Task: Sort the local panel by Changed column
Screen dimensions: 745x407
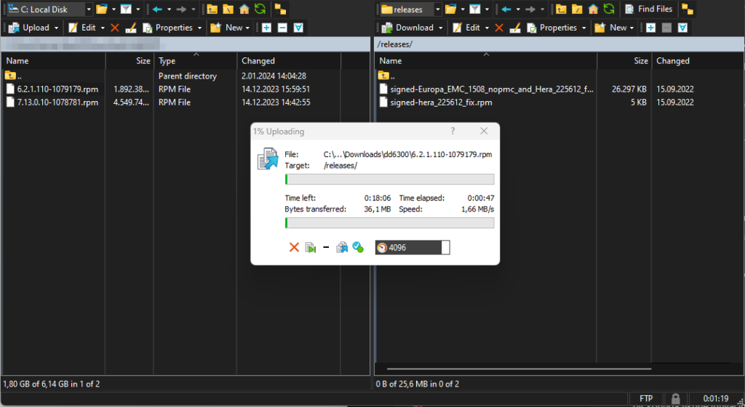Action: (258, 61)
